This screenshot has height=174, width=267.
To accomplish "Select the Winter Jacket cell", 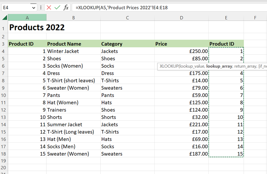I will [x=63, y=51].
